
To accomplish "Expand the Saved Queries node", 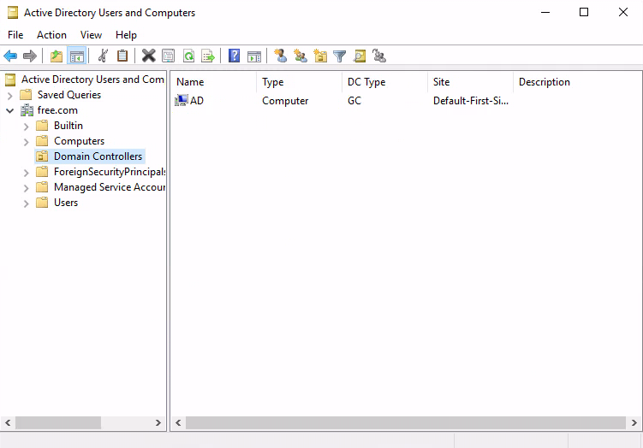I will coord(10,96).
